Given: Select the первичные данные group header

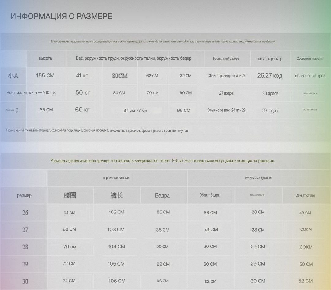Looking at the screenshot, I should 116,178.
